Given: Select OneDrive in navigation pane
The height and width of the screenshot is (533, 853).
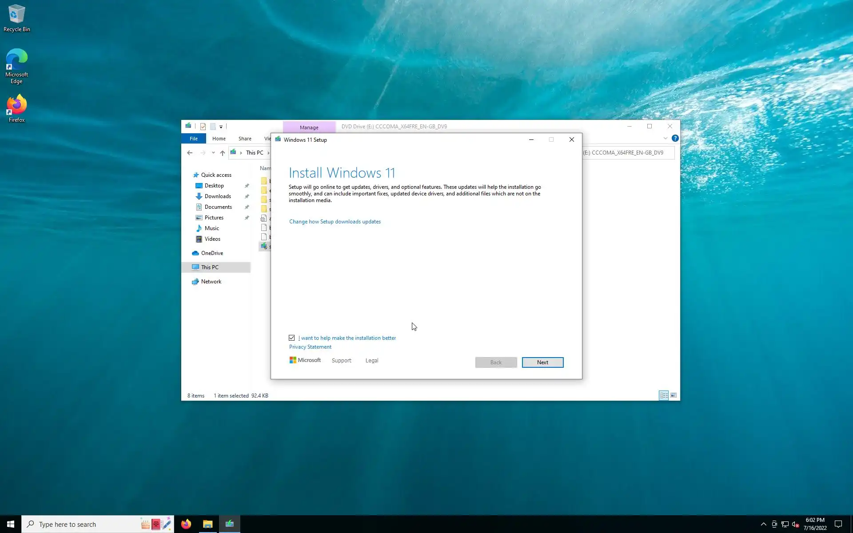Looking at the screenshot, I should (x=212, y=253).
